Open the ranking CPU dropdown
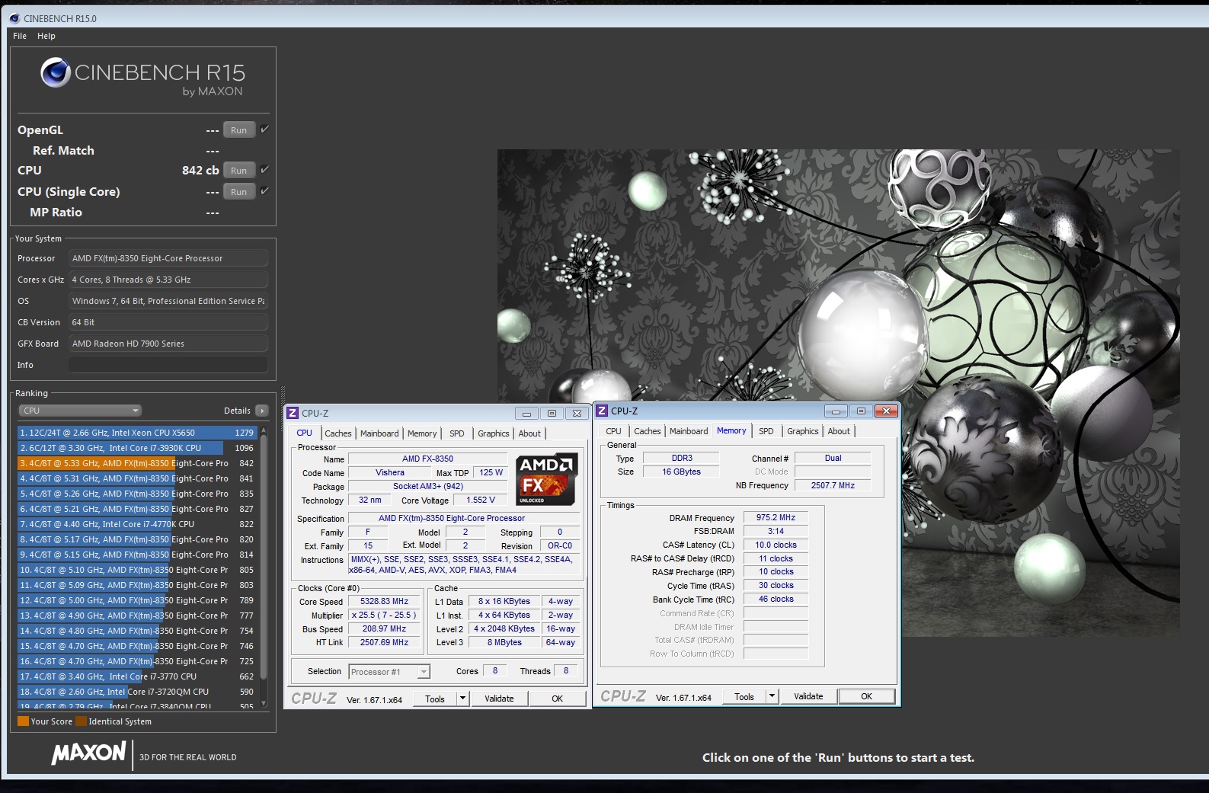 pos(80,411)
